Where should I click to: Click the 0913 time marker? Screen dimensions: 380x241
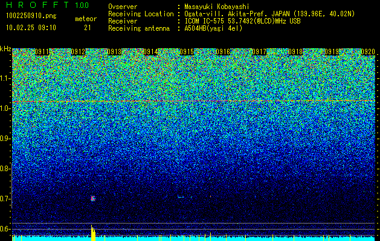(114, 52)
